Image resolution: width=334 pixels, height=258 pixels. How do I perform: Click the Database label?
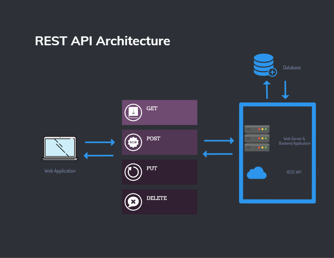[x=292, y=68]
